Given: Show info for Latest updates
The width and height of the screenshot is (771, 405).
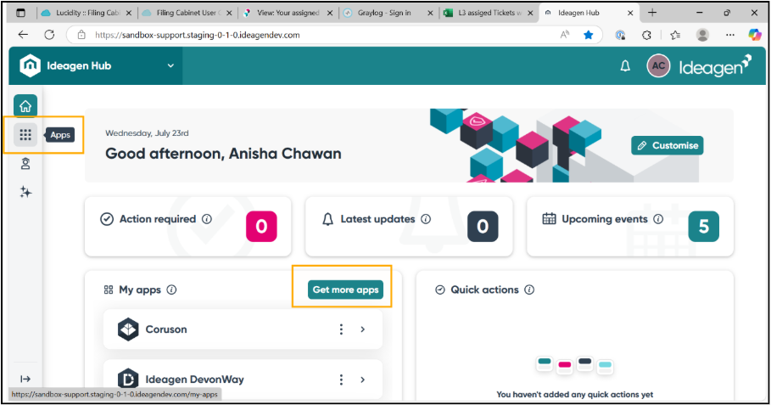Looking at the screenshot, I should click(426, 219).
